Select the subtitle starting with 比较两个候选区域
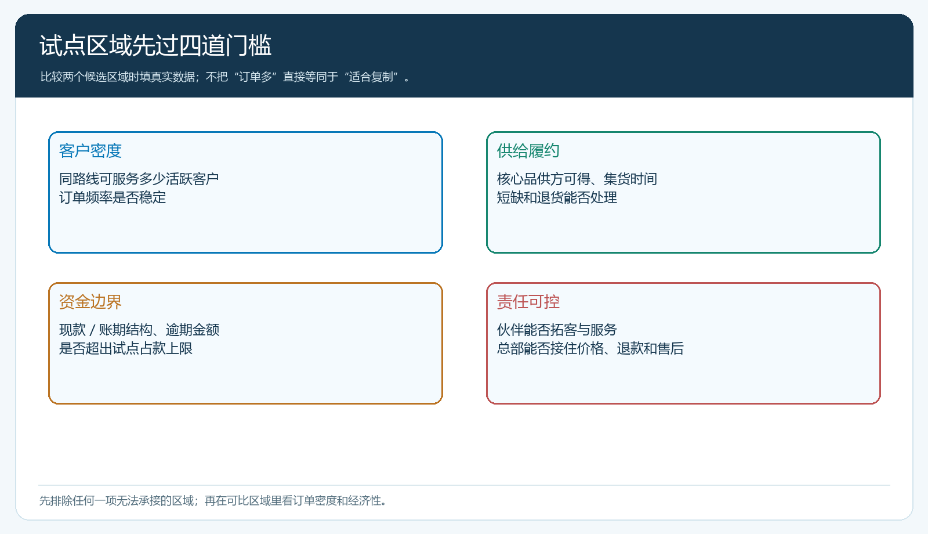The image size is (928, 534). point(225,77)
